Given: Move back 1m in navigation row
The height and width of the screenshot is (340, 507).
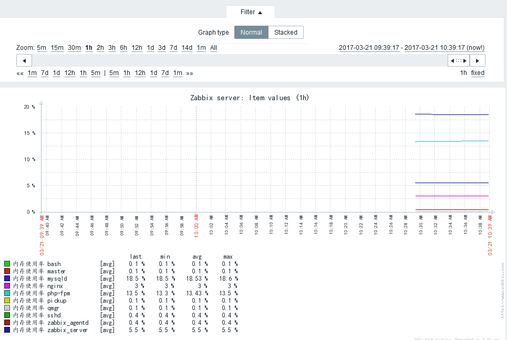Looking at the screenshot, I should click(32, 73).
